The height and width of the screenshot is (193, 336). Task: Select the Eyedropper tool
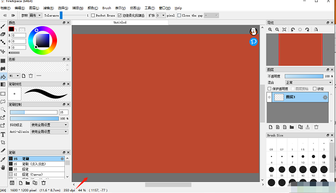[3, 160]
